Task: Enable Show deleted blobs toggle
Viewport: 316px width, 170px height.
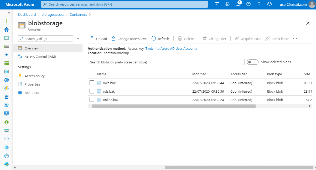Action: click(x=253, y=62)
